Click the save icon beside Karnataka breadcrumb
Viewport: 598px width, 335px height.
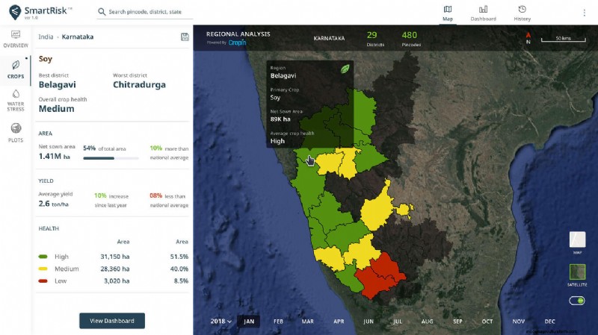point(185,37)
